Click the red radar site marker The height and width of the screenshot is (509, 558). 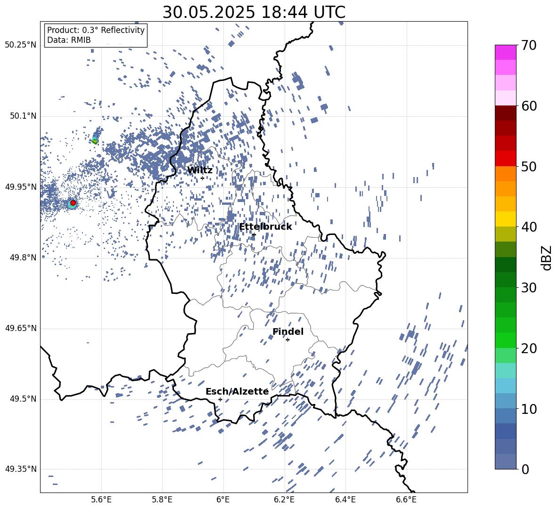point(73,203)
